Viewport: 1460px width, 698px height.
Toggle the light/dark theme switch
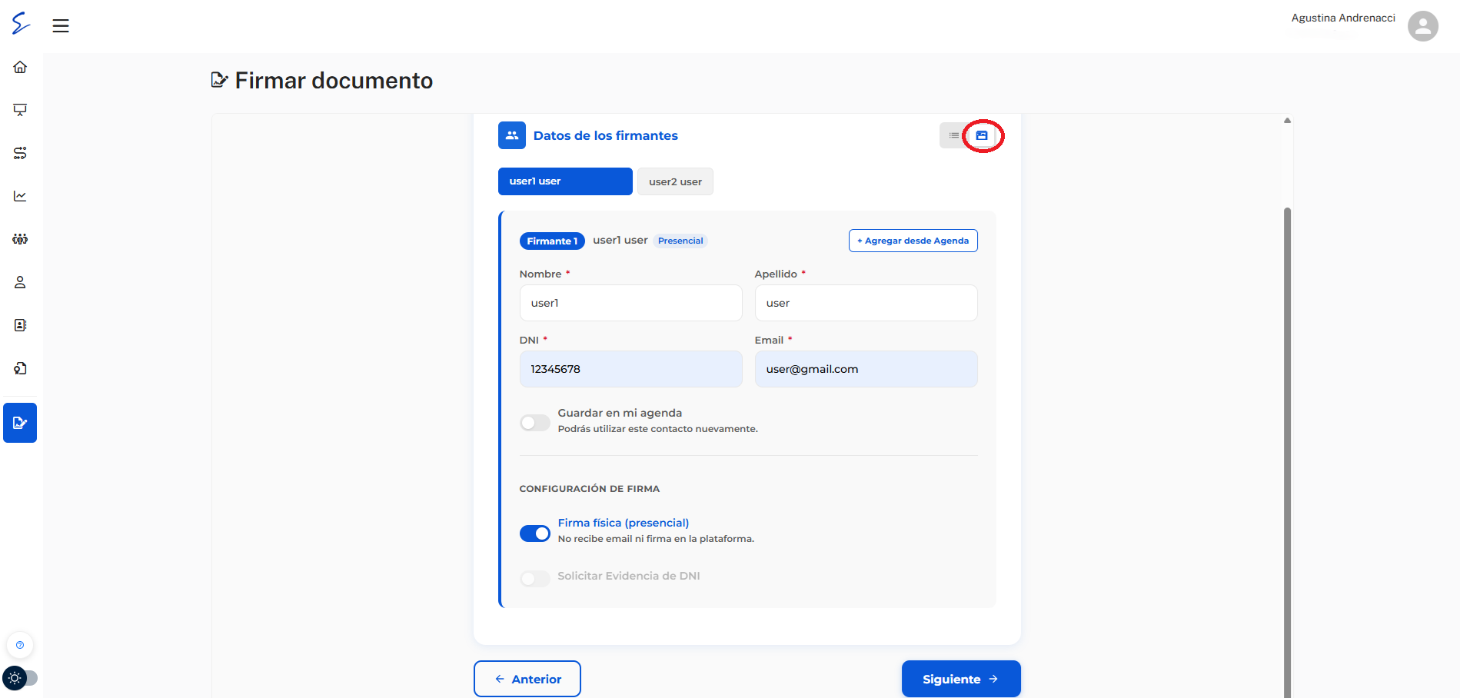21,678
